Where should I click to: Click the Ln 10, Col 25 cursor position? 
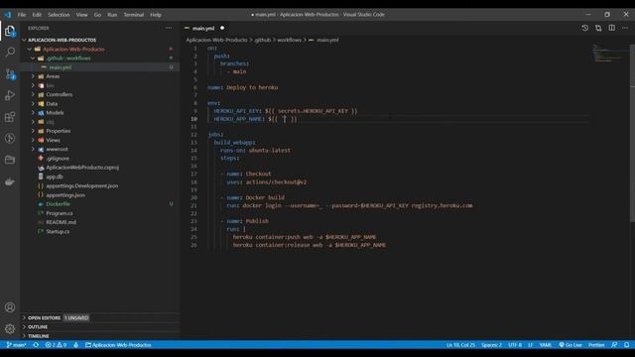(460, 345)
